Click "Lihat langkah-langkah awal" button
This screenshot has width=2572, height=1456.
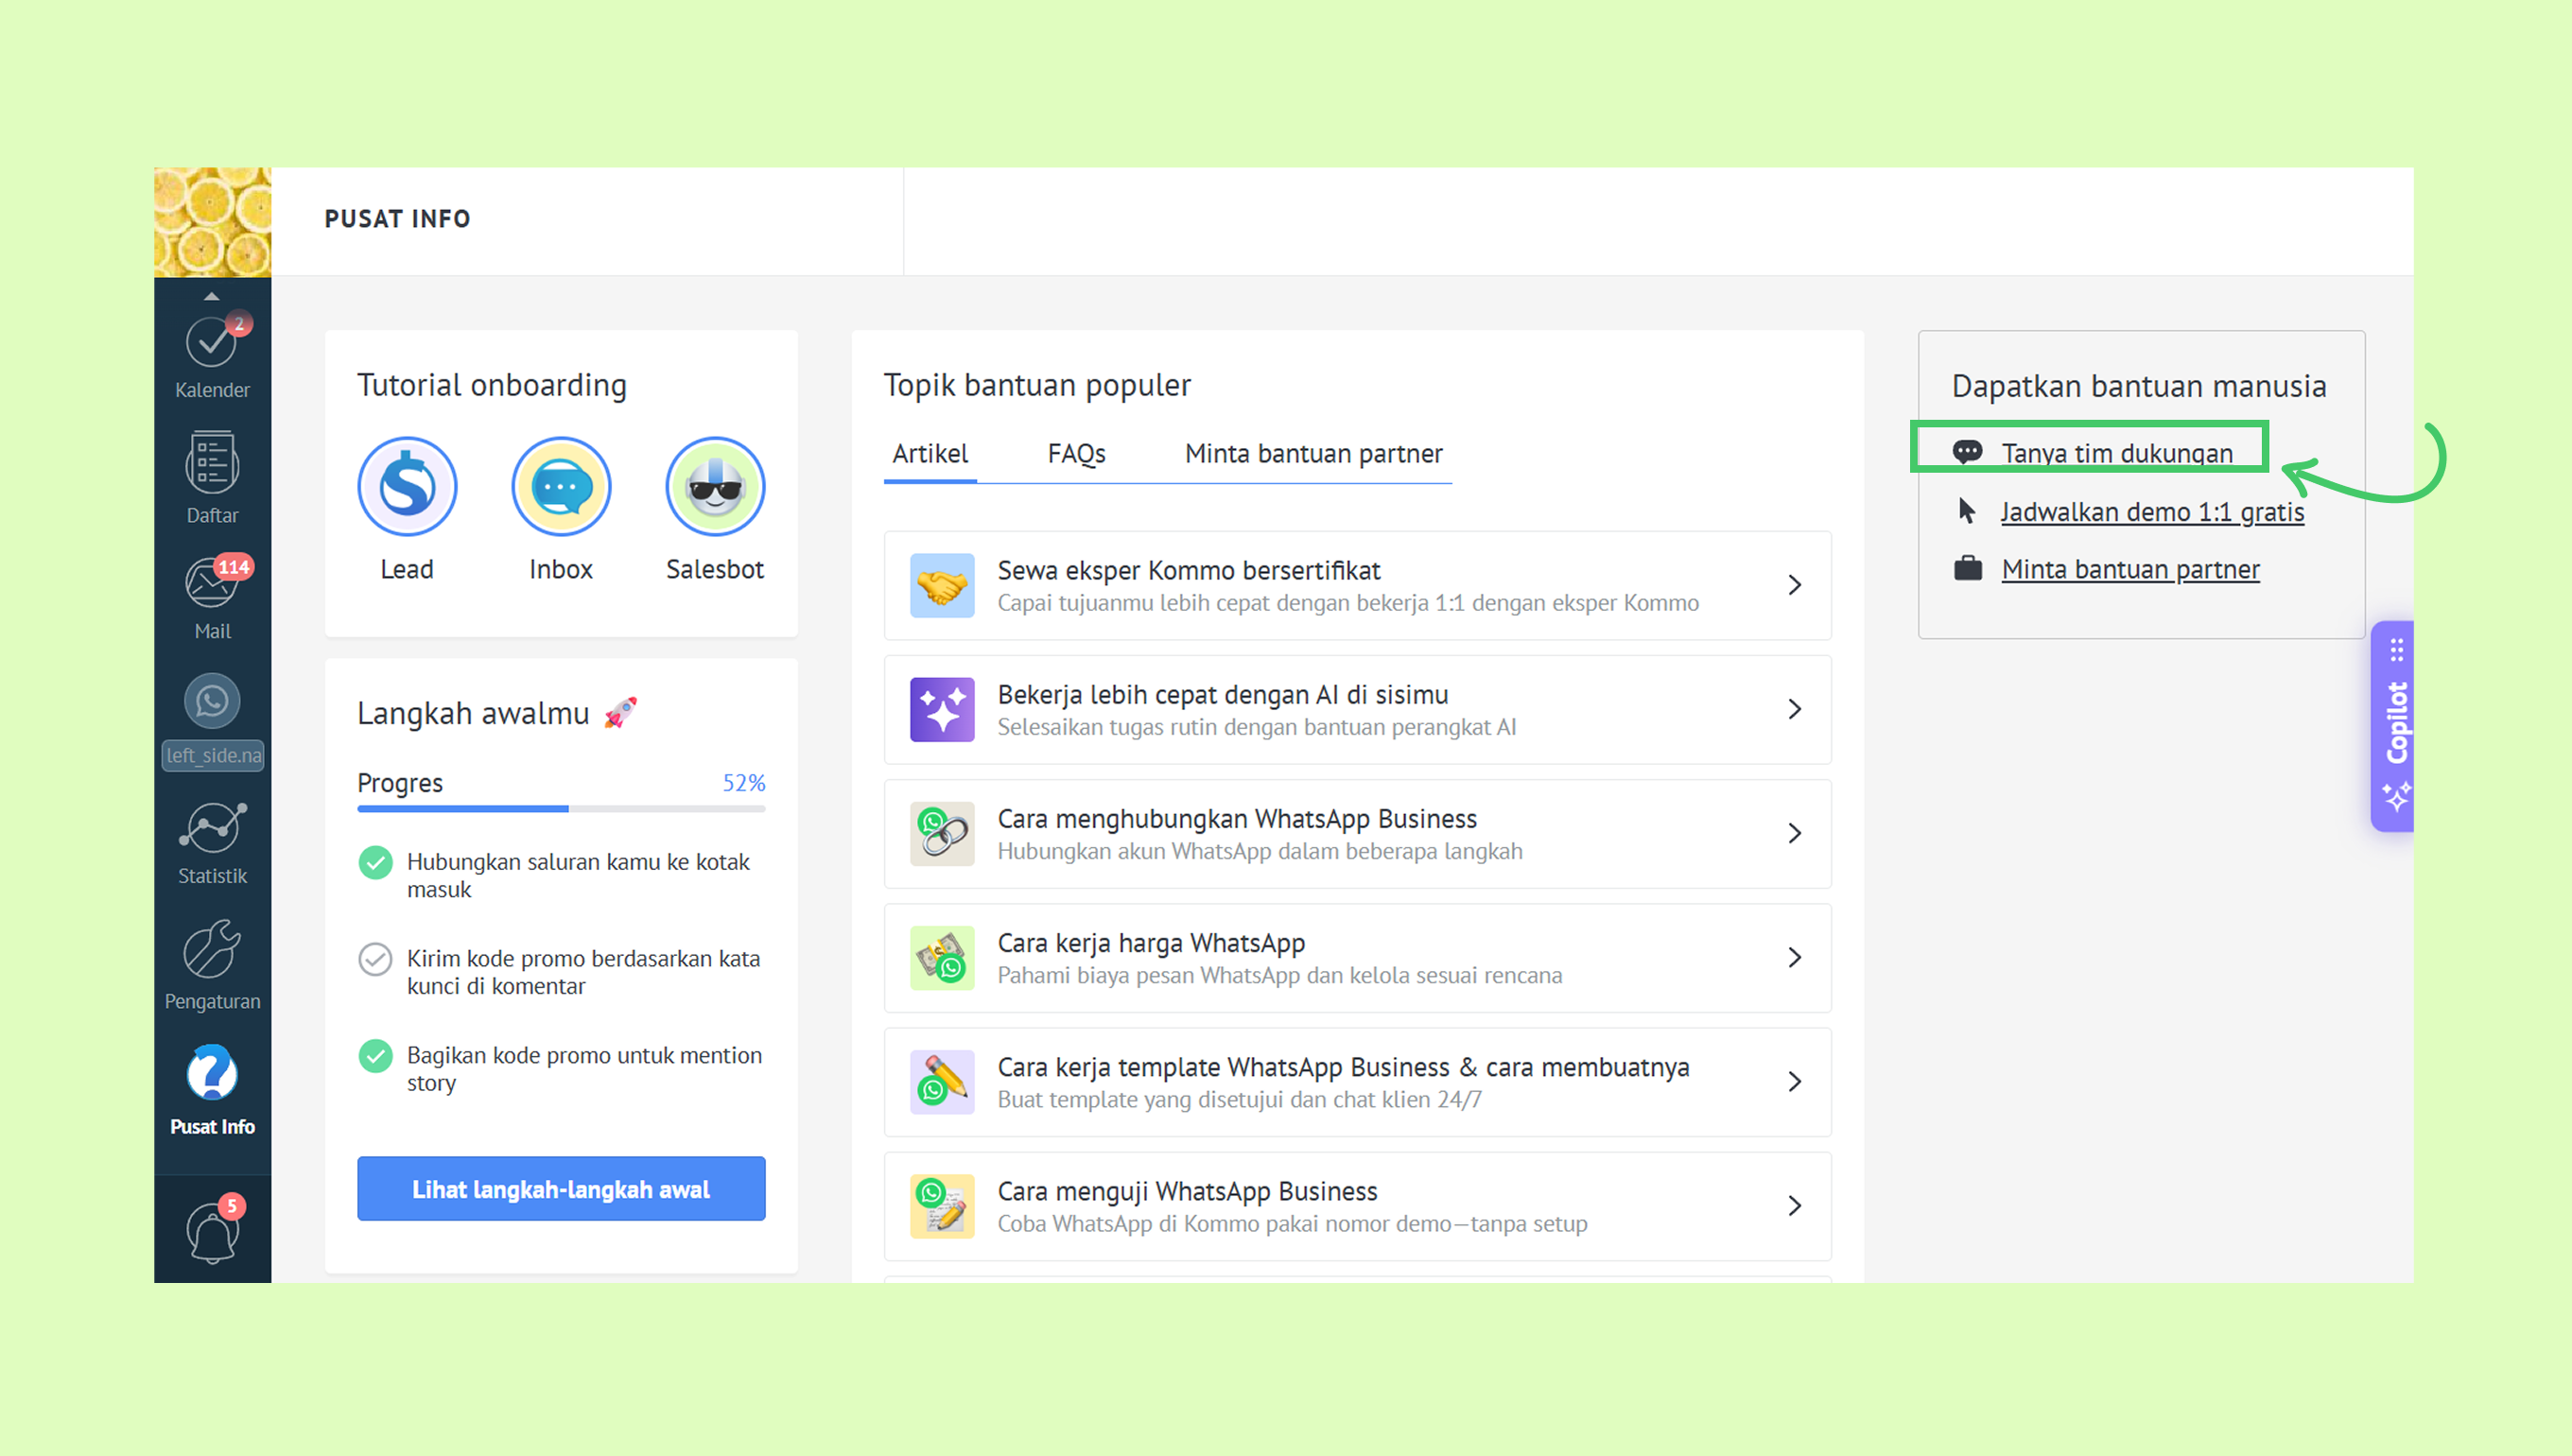point(561,1189)
